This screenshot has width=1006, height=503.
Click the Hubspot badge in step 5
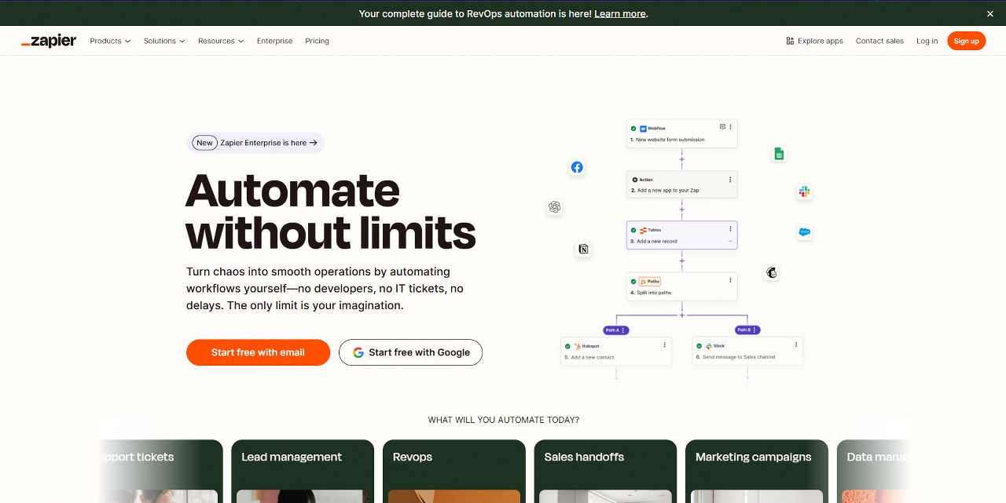[x=586, y=346]
